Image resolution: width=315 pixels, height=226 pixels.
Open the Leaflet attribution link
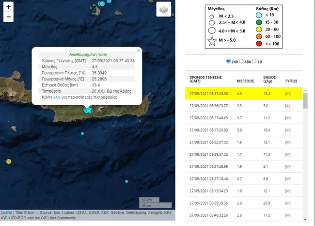point(6,212)
